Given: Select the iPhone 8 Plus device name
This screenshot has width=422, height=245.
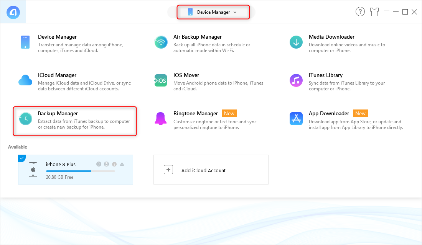Looking at the screenshot, I should (x=61, y=164).
